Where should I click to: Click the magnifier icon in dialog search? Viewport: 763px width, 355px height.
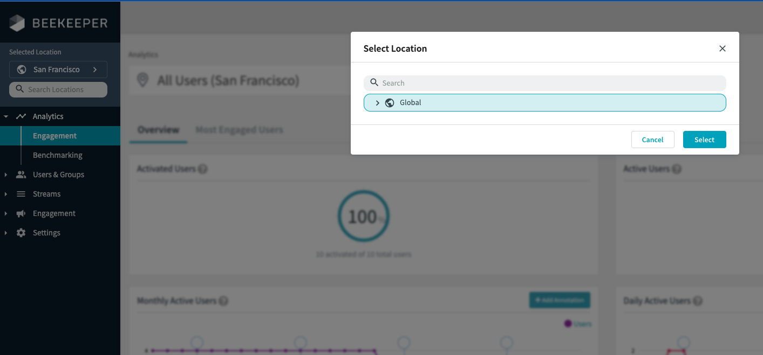click(374, 83)
